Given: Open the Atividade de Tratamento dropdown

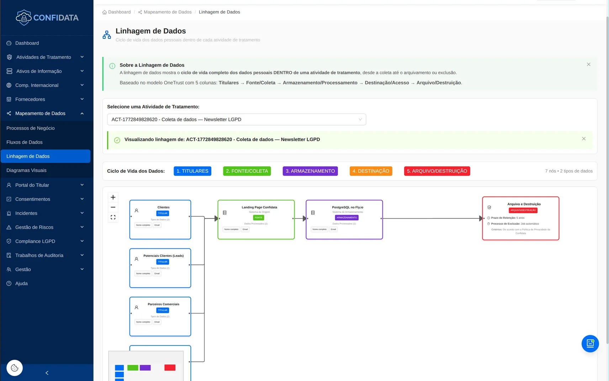Looking at the screenshot, I should (x=236, y=119).
